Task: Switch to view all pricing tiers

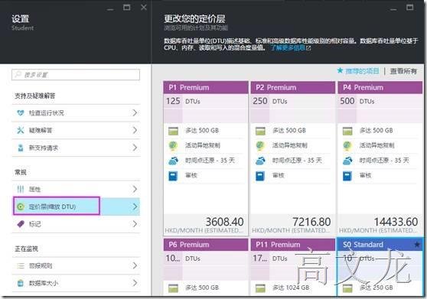Action: (x=403, y=71)
